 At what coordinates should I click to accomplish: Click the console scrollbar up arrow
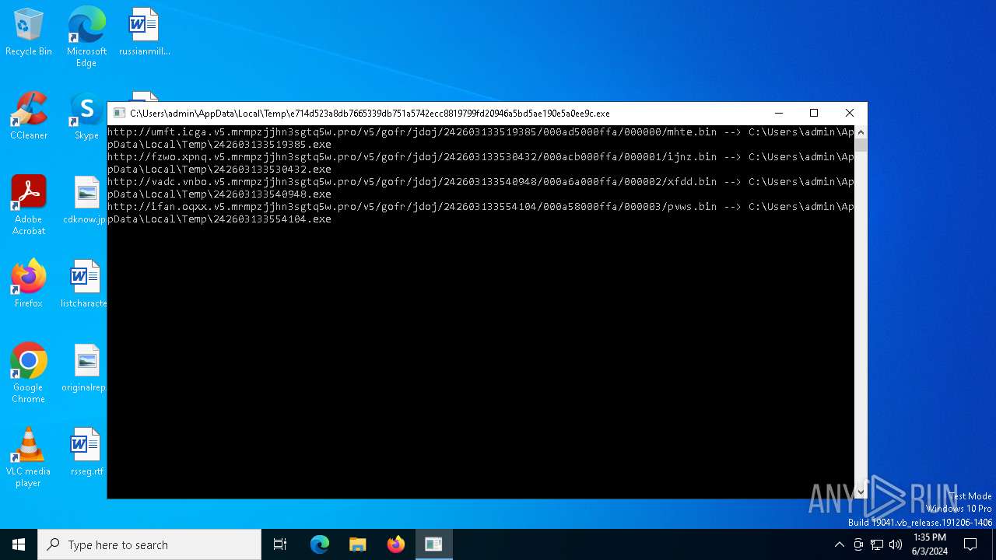point(861,132)
